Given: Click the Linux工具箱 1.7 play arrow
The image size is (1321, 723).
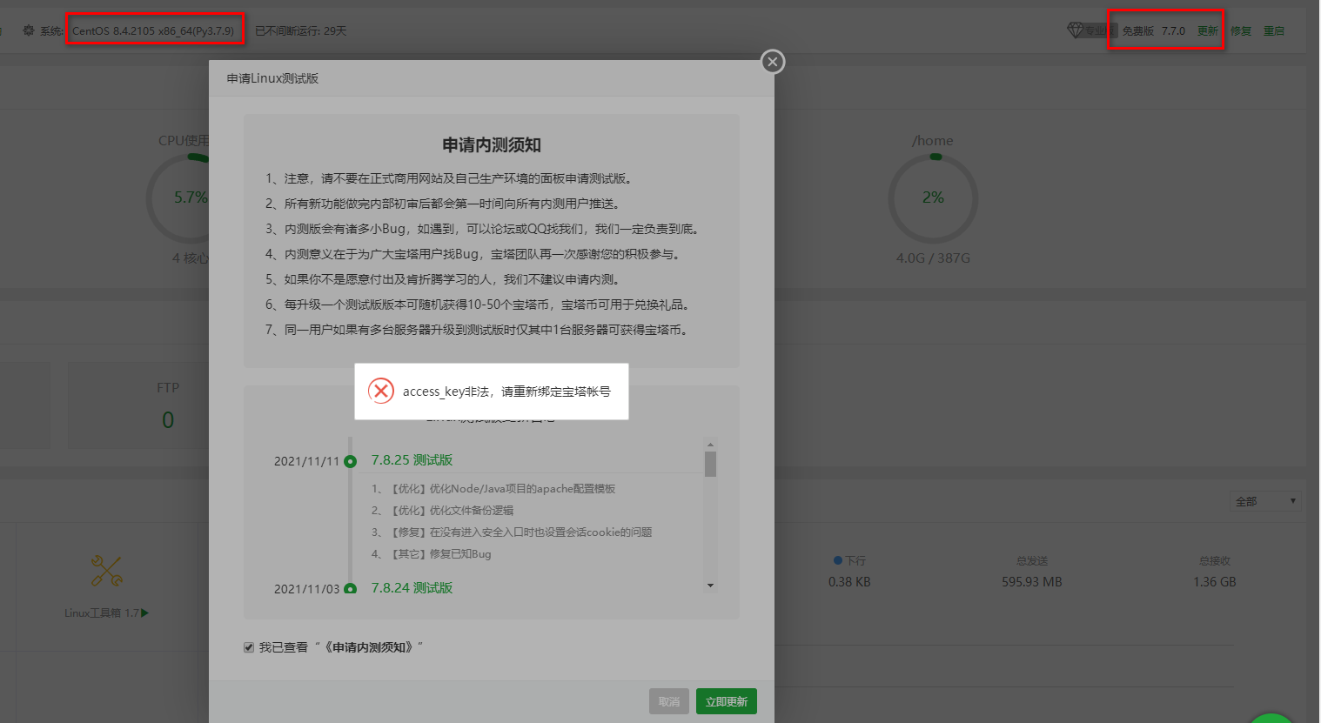Looking at the screenshot, I should point(144,613).
